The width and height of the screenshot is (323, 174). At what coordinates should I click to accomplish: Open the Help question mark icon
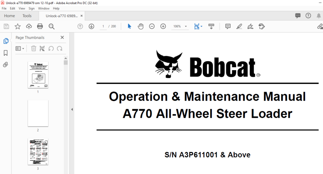pos(308,15)
